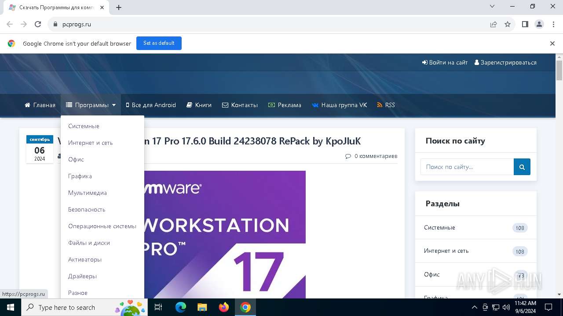Click the VMware Workstation Pro 17 image
This screenshot has width=563, height=316.
[225, 234]
